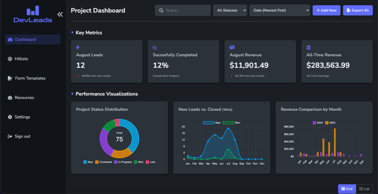Screen dimensions: 378x194
Task: Click the Project Dashboard heading
Action: (98, 10)
